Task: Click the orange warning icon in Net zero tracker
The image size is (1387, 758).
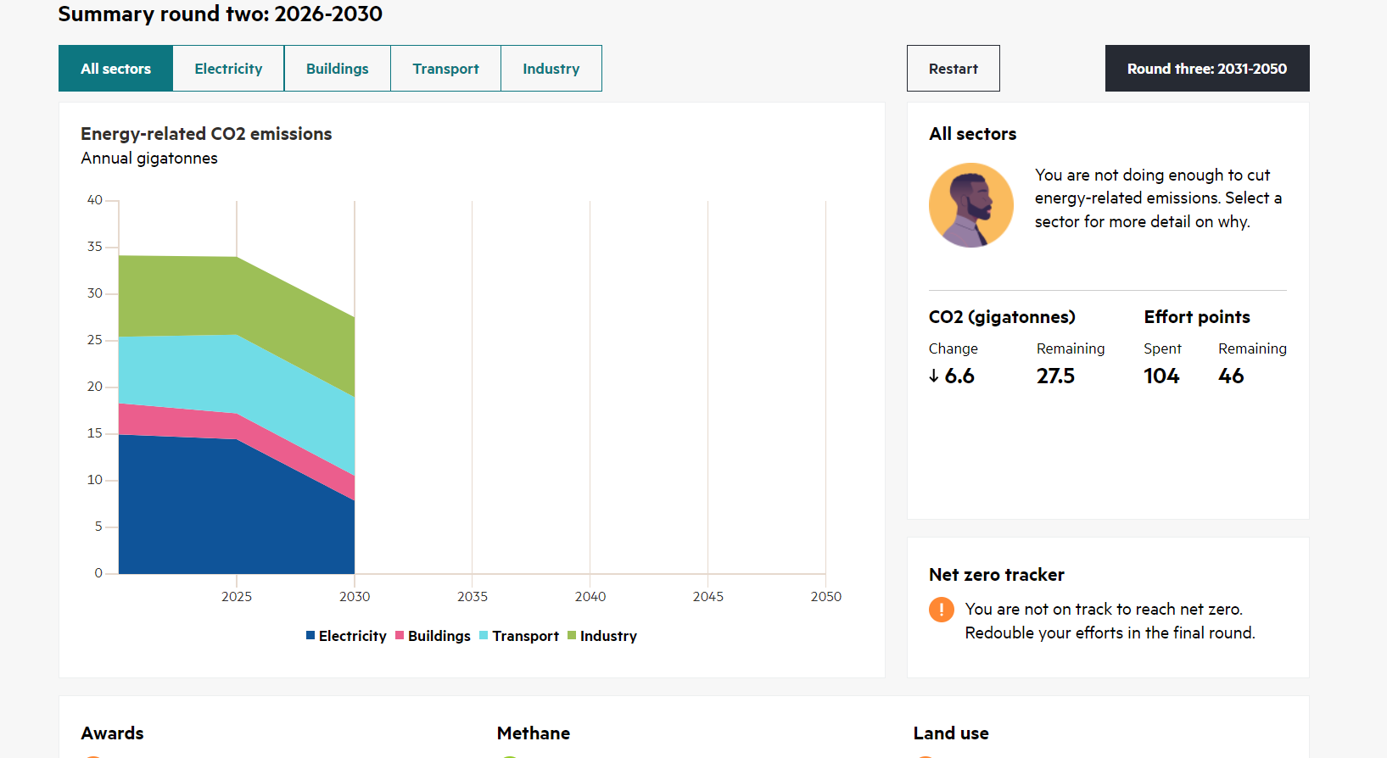Action: tap(941, 610)
